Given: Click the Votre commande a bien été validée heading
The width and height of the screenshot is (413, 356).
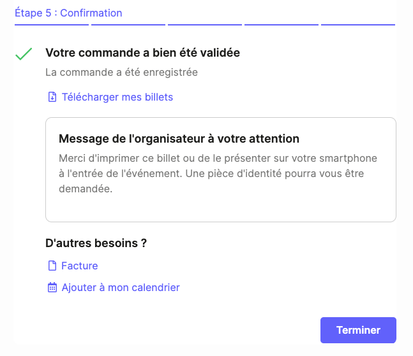Looking at the screenshot, I should click(142, 53).
